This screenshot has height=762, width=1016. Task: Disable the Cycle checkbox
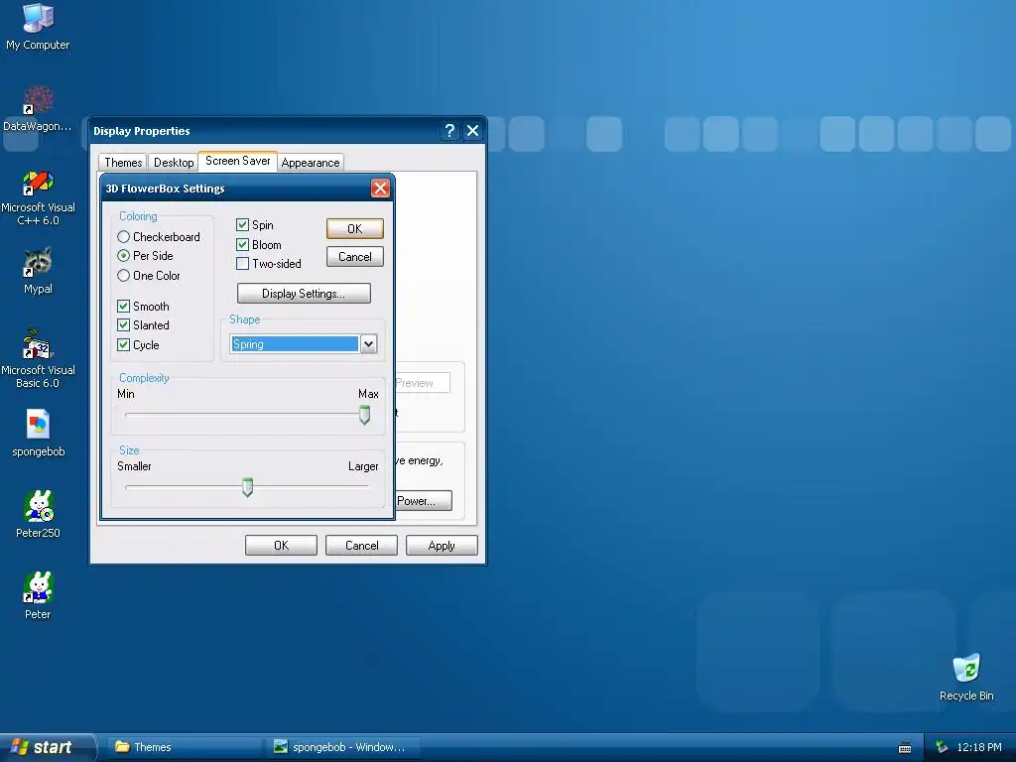coord(123,344)
